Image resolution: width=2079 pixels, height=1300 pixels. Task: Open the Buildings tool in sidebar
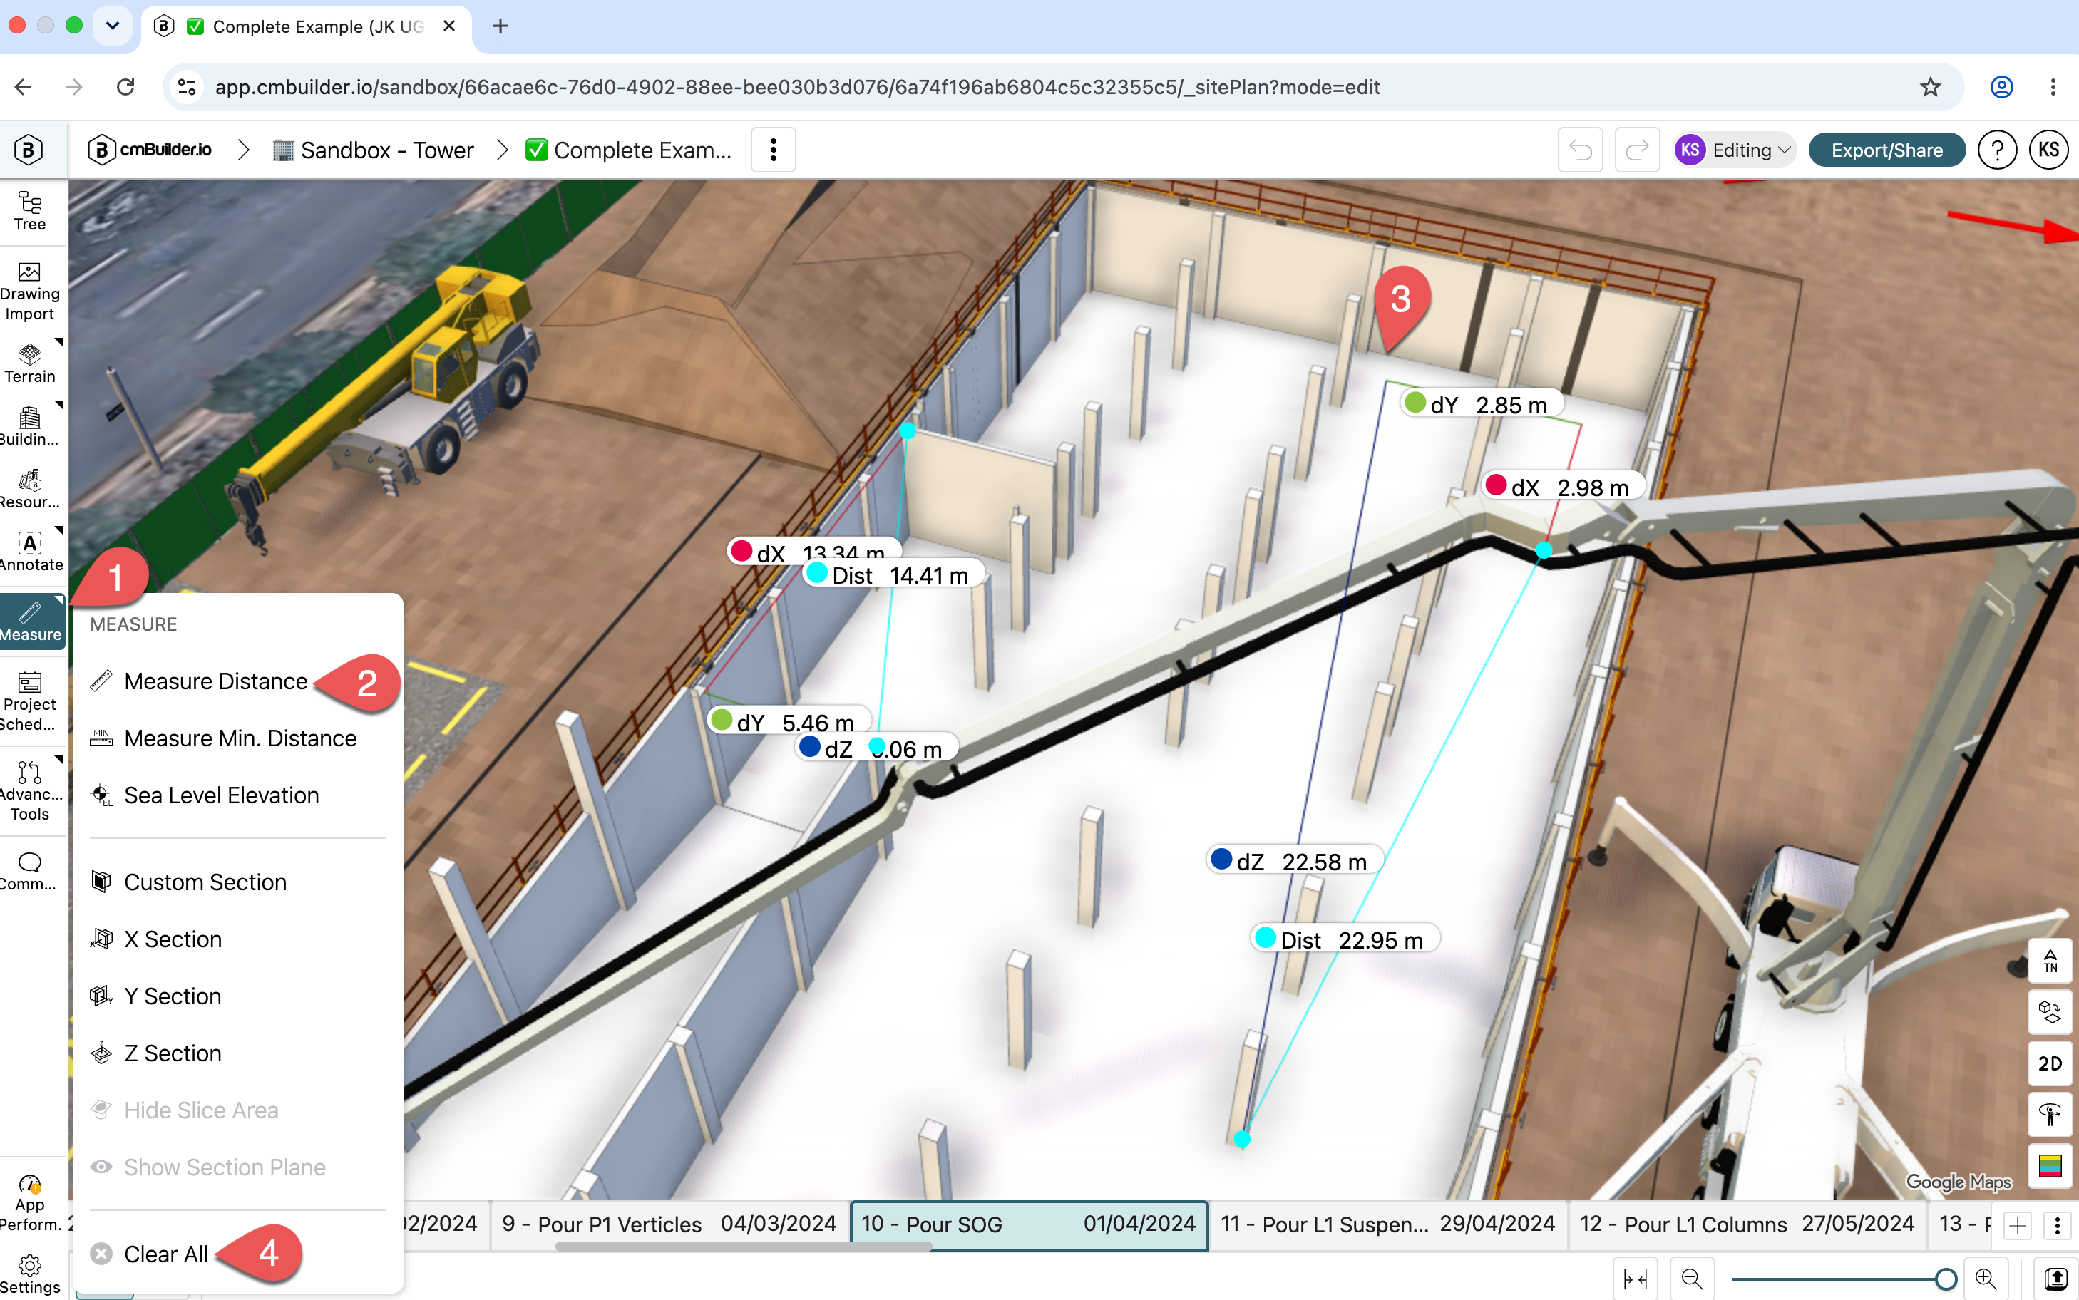coord(30,426)
